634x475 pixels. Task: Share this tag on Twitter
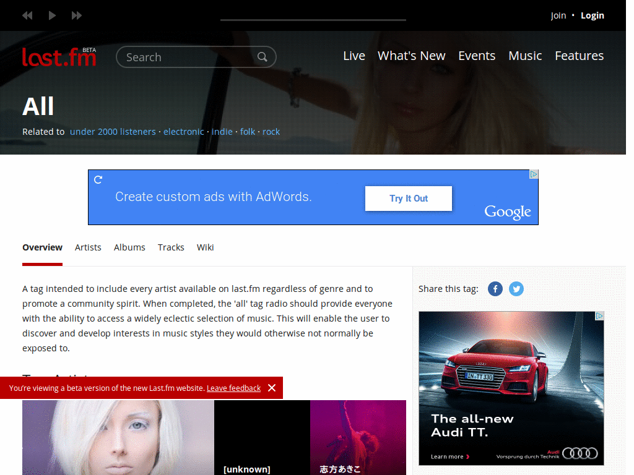pyautogui.click(x=516, y=289)
